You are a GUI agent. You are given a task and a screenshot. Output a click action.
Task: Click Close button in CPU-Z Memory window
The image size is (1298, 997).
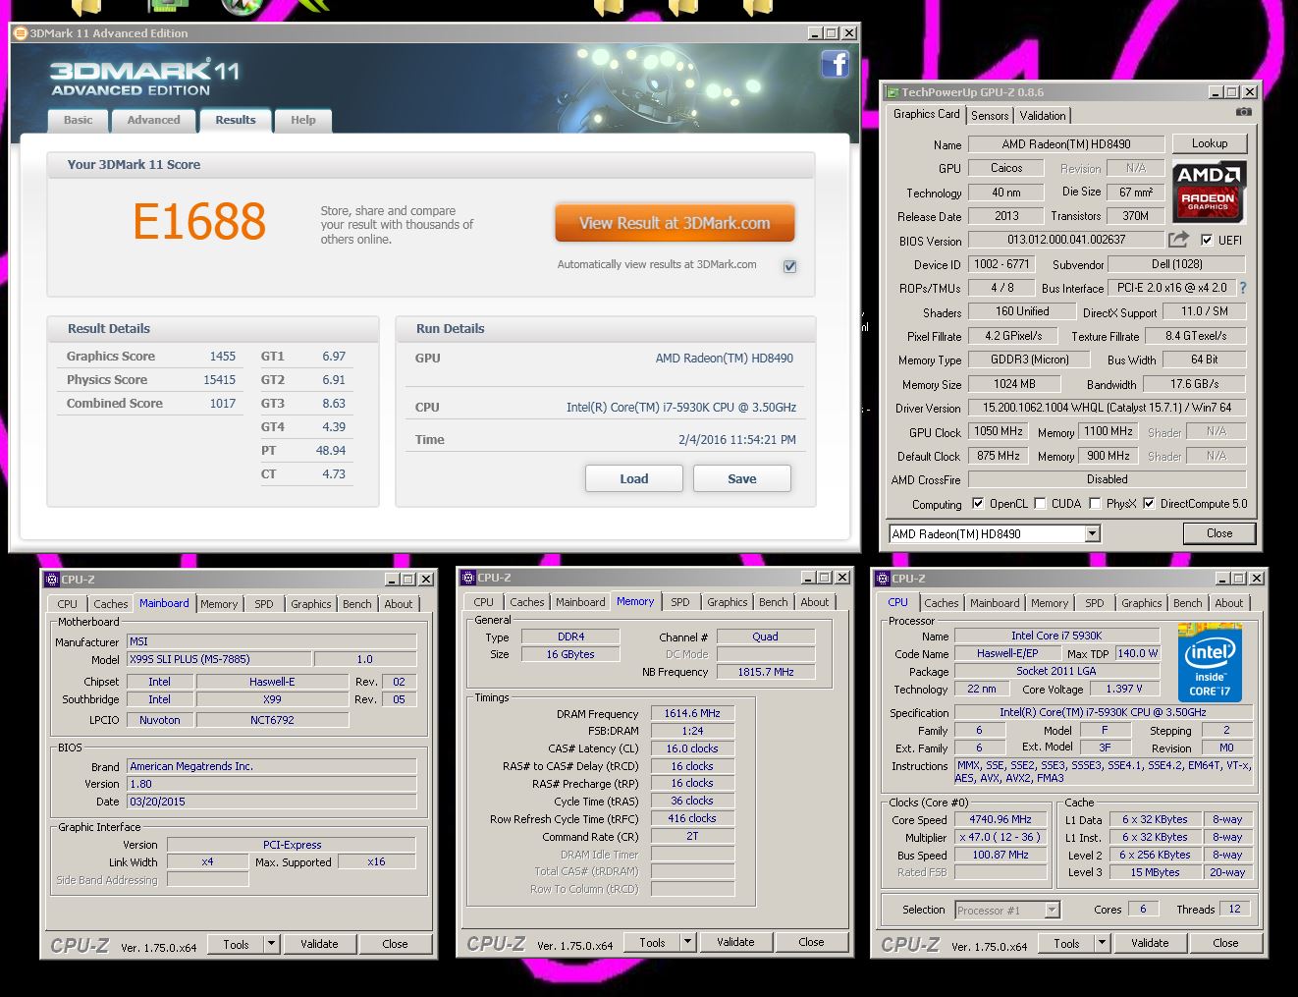pyautogui.click(x=811, y=942)
